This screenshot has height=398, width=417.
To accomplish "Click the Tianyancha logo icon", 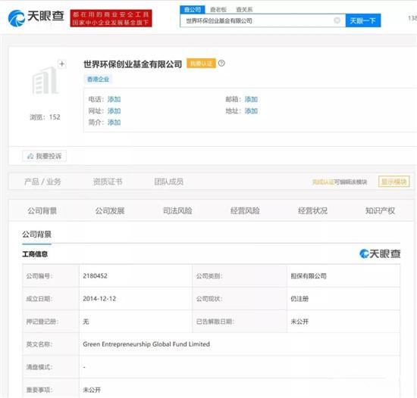I will 17,18.
